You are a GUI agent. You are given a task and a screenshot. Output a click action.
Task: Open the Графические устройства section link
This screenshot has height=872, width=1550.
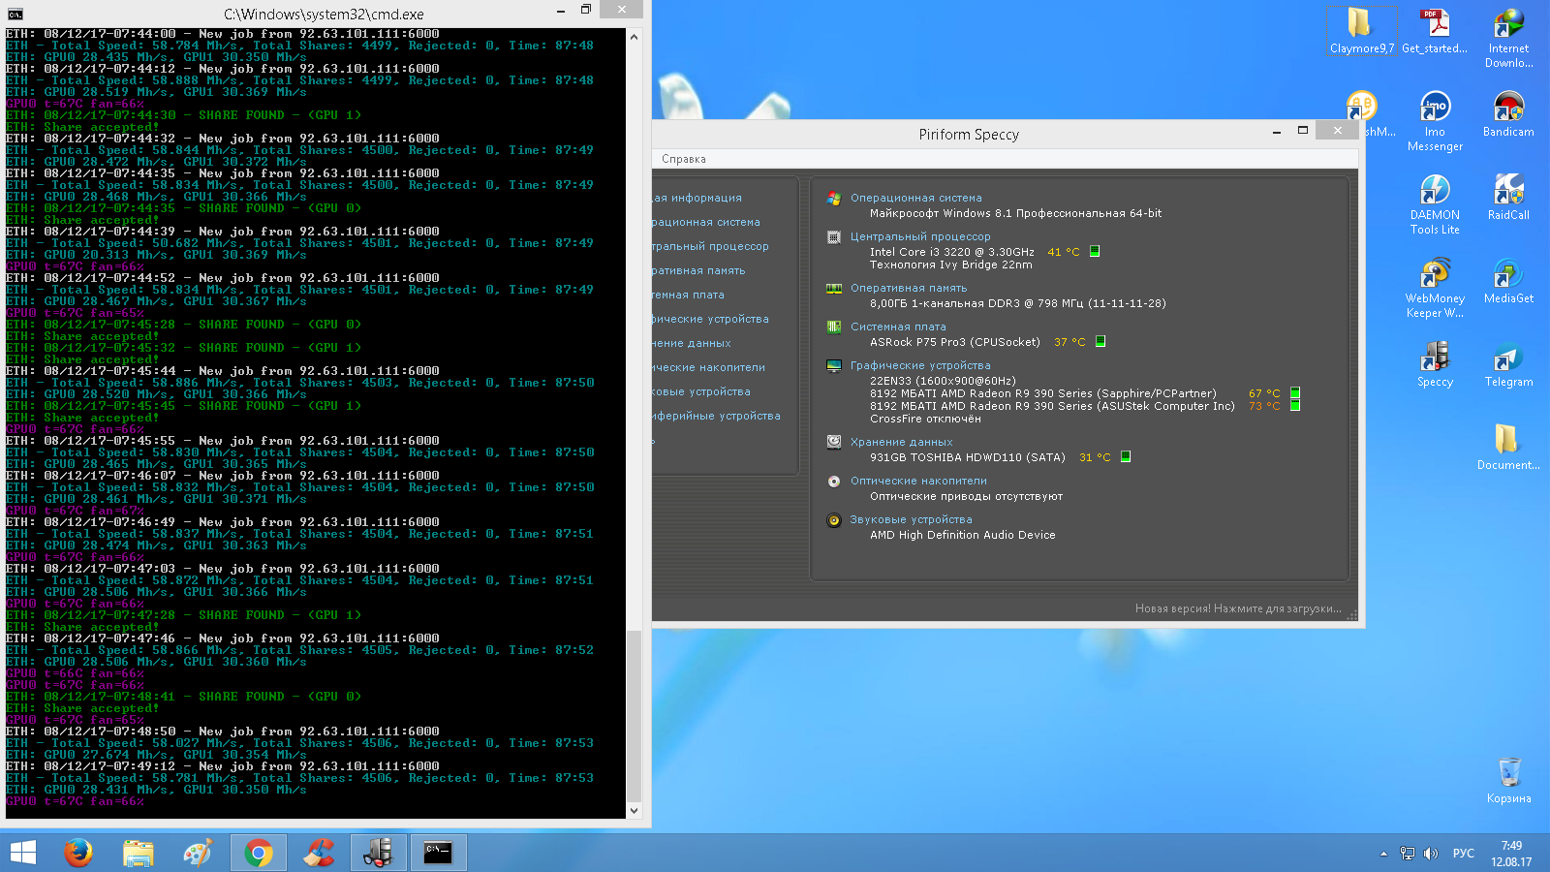point(919,365)
